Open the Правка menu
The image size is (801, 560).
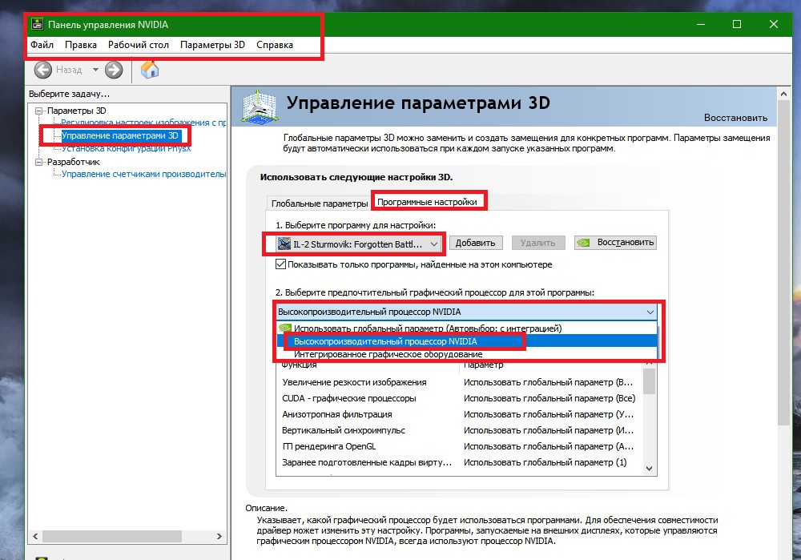point(81,44)
